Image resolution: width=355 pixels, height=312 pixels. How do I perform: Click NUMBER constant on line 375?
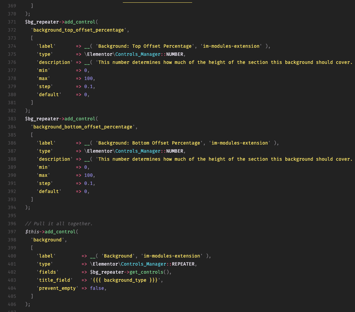click(175, 54)
